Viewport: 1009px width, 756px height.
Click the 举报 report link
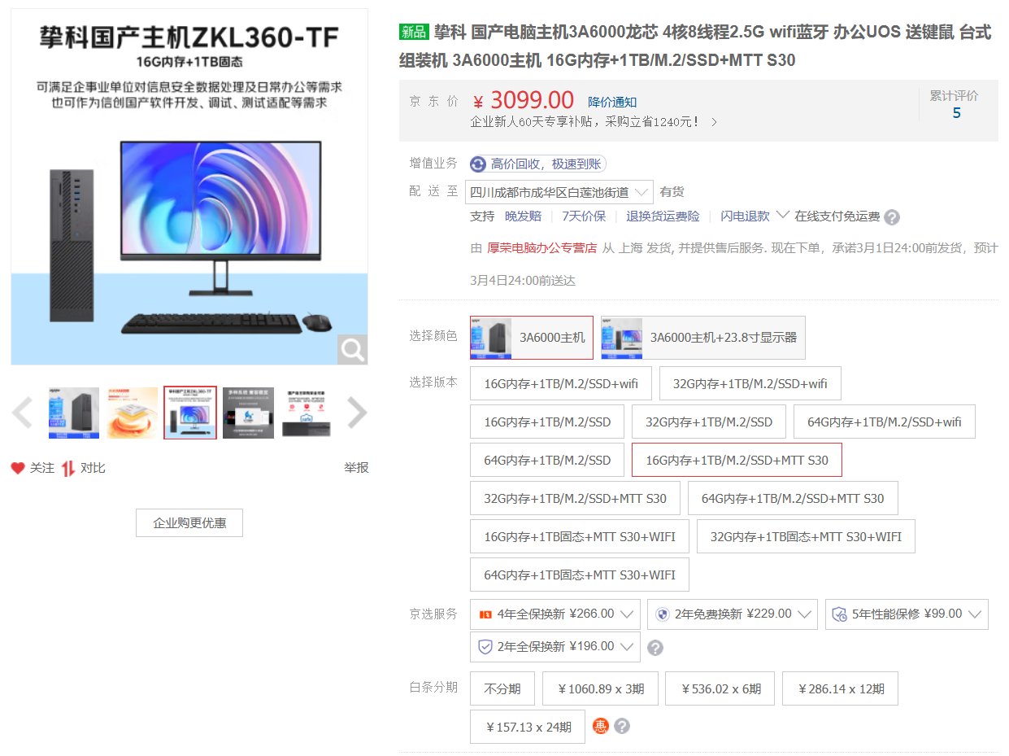pos(356,468)
